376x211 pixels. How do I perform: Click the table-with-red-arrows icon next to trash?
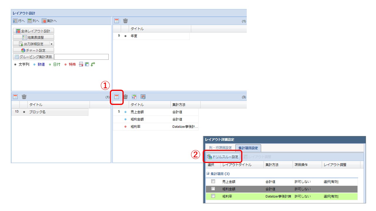tap(134, 97)
